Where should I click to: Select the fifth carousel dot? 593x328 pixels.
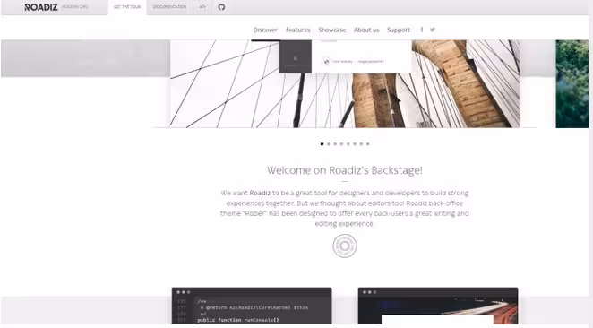point(348,144)
